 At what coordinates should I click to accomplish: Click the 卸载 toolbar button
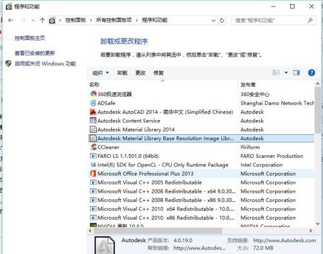point(122,73)
